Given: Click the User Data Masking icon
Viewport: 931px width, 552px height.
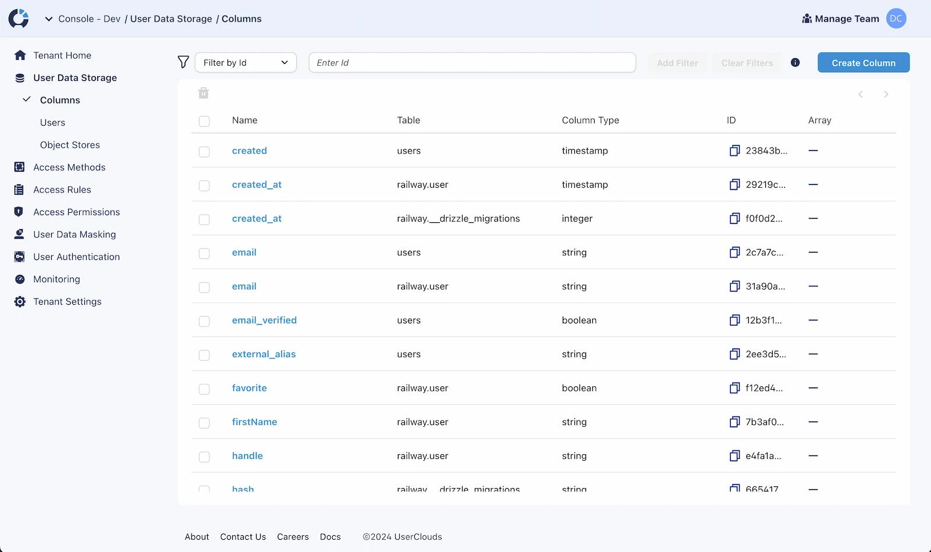Looking at the screenshot, I should [x=20, y=234].
